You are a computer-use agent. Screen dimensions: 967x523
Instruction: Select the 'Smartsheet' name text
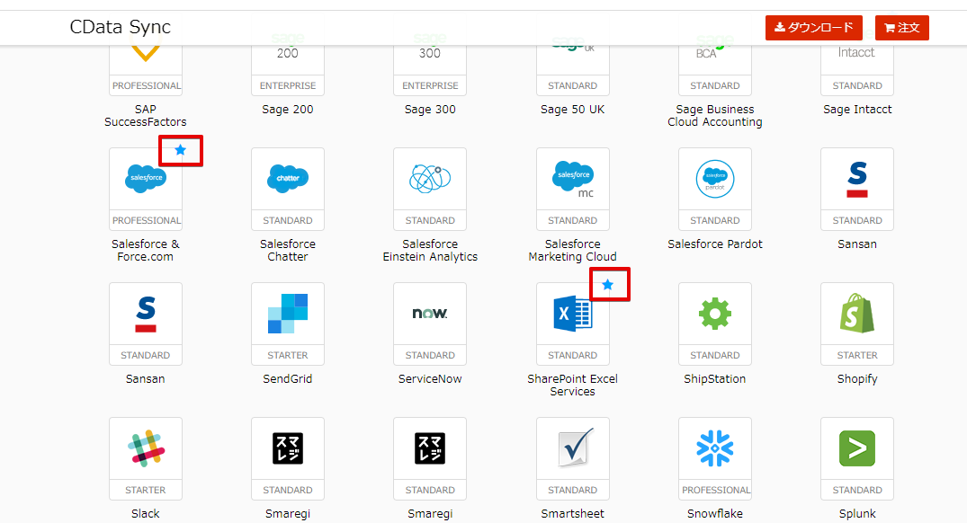pos(572,514)
